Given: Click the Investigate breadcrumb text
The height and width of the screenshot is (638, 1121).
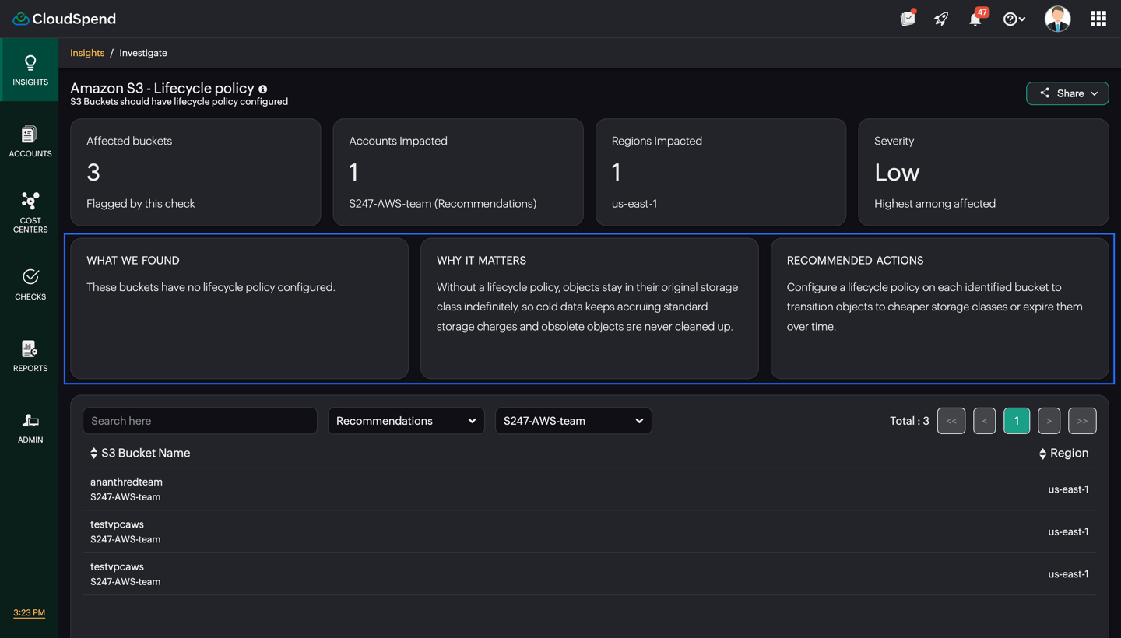Looking at the screenshot, I should point(143,53).
